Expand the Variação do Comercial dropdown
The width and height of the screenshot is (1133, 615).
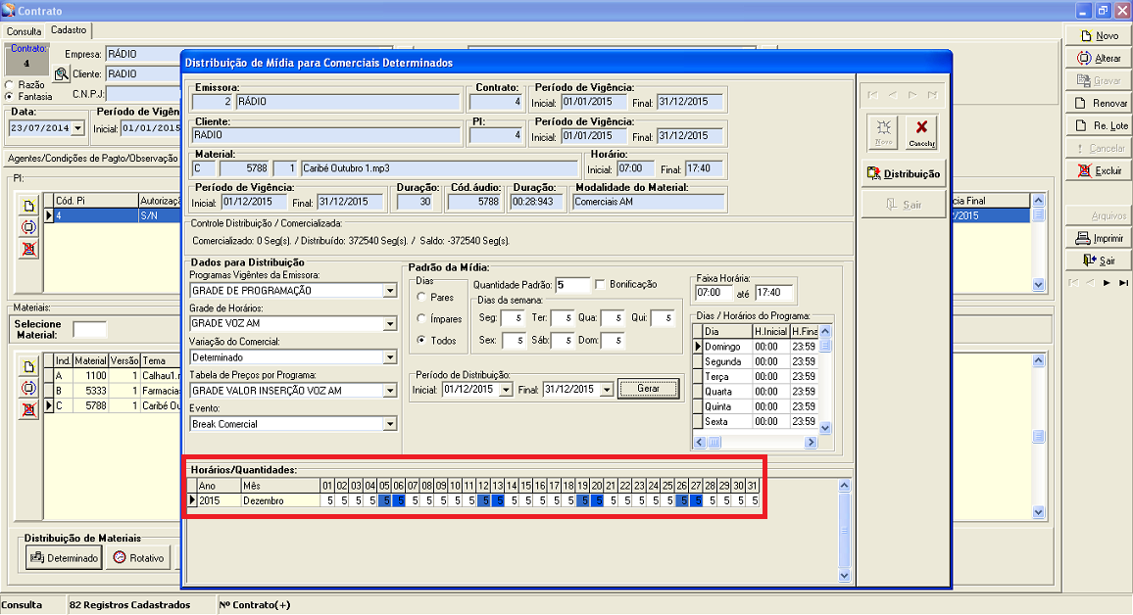pos(390,357)
